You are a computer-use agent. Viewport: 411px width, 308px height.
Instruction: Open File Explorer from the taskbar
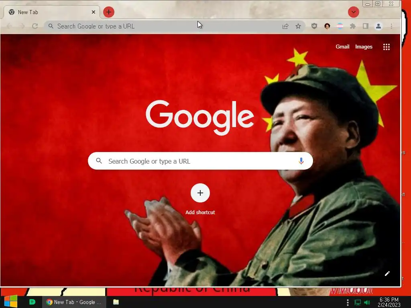[116, 302]
